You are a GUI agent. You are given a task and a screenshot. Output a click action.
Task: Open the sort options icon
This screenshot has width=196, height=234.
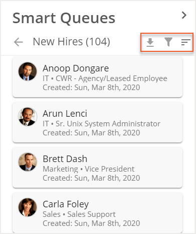pyautogui.click(x=185, y=42)
